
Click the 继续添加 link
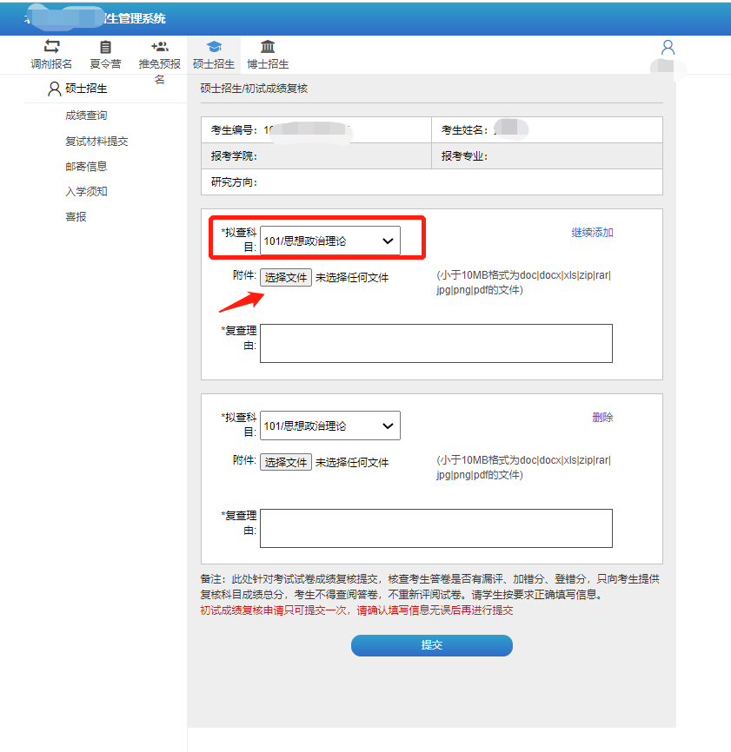[592, 233]
